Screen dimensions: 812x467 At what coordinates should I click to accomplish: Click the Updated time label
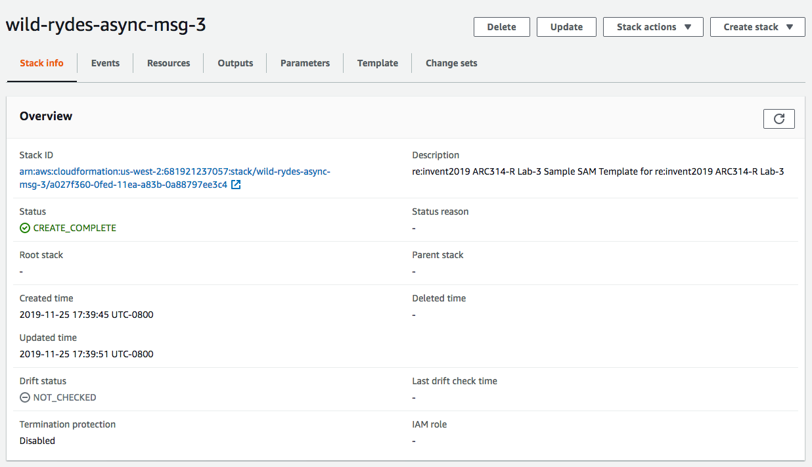click(48, 338)
